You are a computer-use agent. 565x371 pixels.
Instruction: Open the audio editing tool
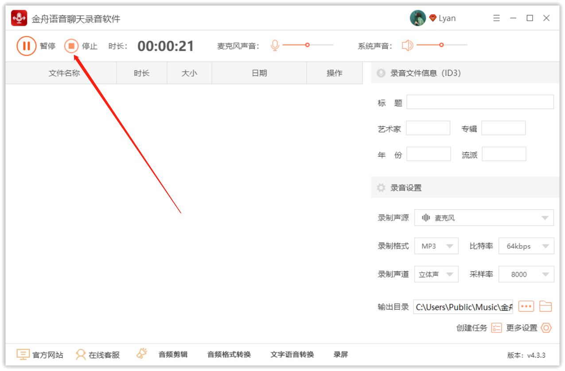click(173, 355)
